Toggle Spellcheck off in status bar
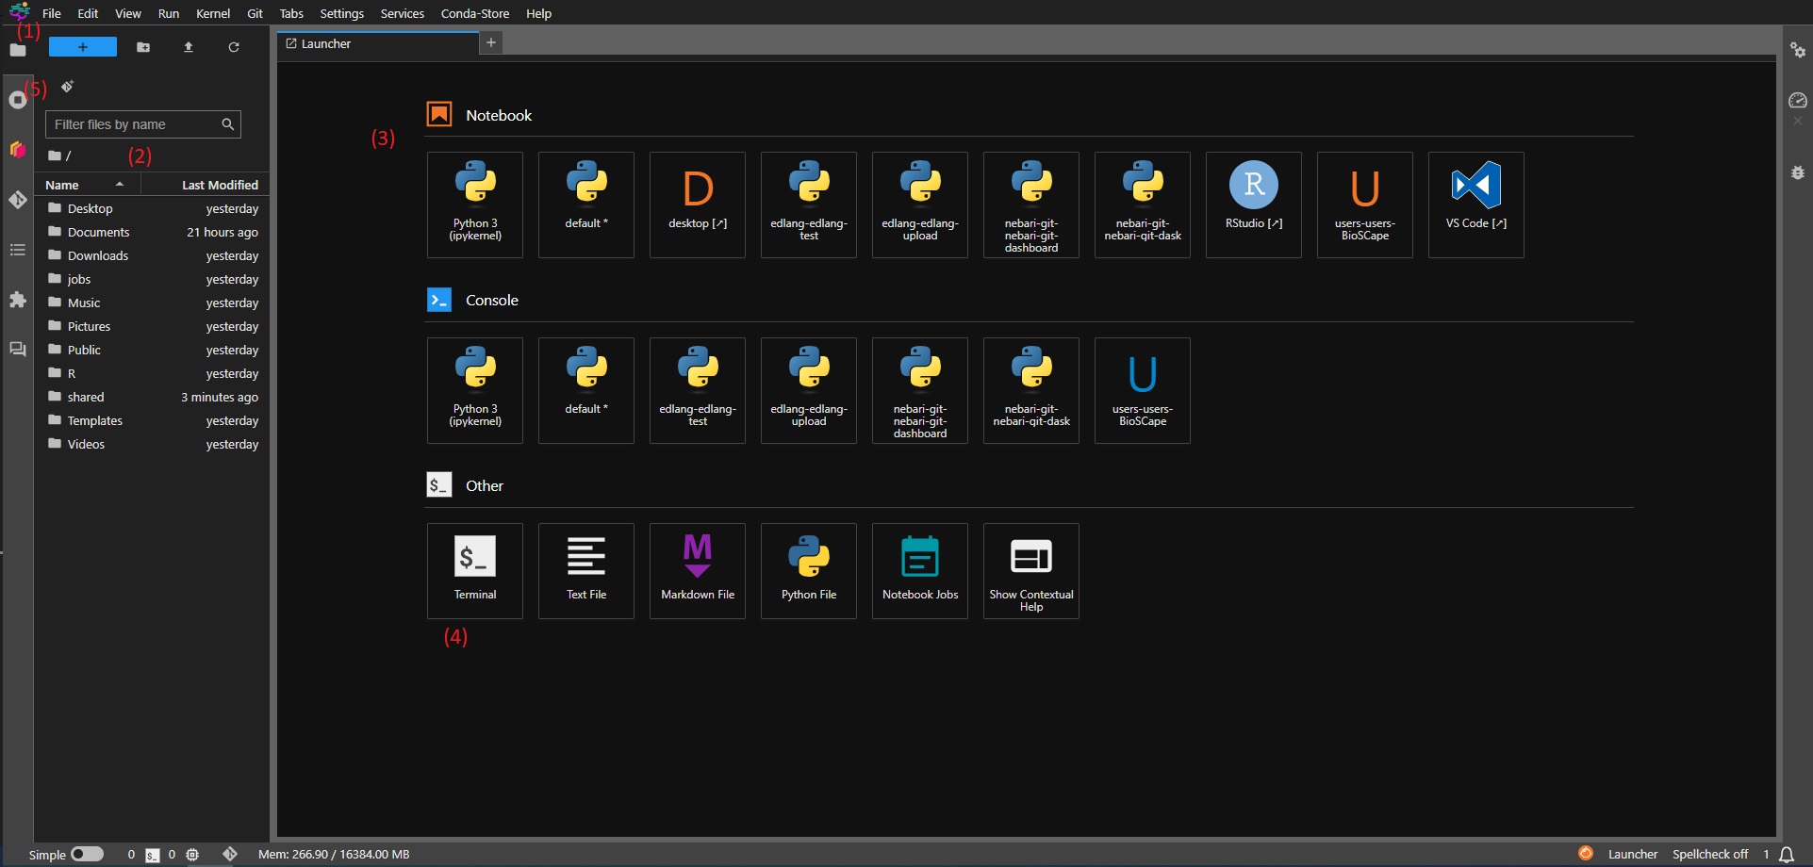This screenshot has height=867, width=1813. pyautogui.click(x=1710, y=855)
